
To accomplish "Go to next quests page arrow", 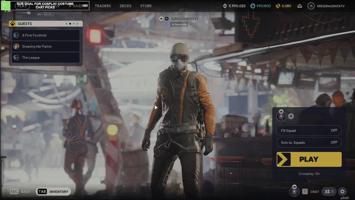I will tap(77, 24).
